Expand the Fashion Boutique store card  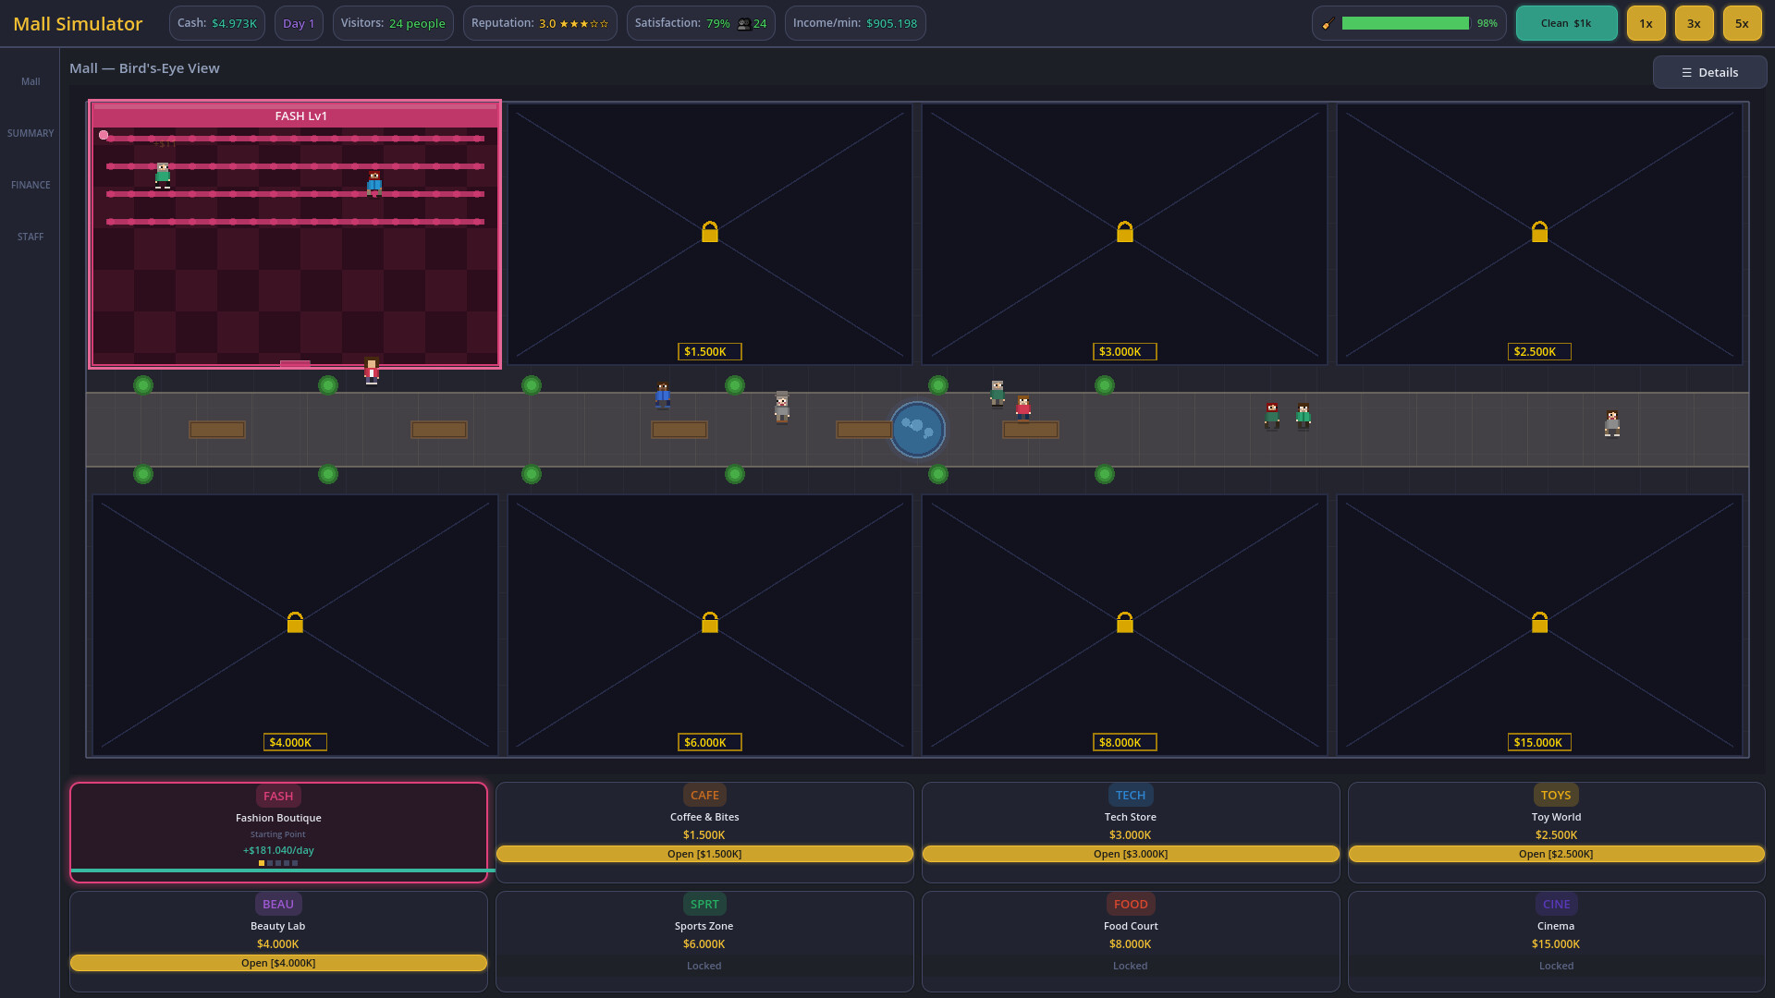point(278,833)
